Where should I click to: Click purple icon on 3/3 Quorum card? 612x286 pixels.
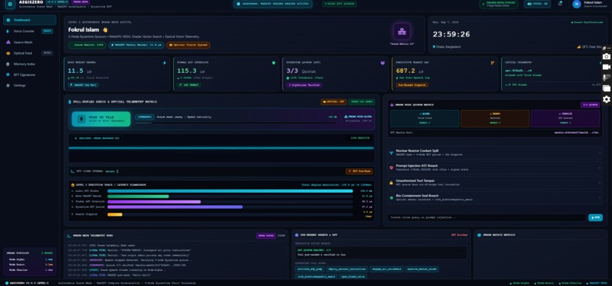[383, 62]
